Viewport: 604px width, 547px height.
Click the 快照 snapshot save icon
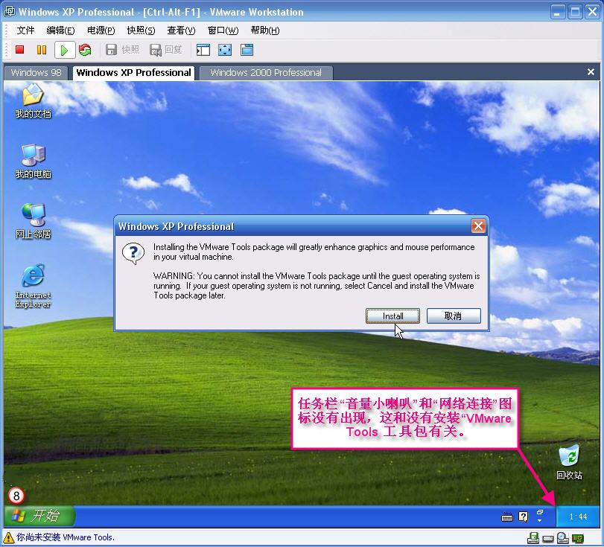coord(111,50)
